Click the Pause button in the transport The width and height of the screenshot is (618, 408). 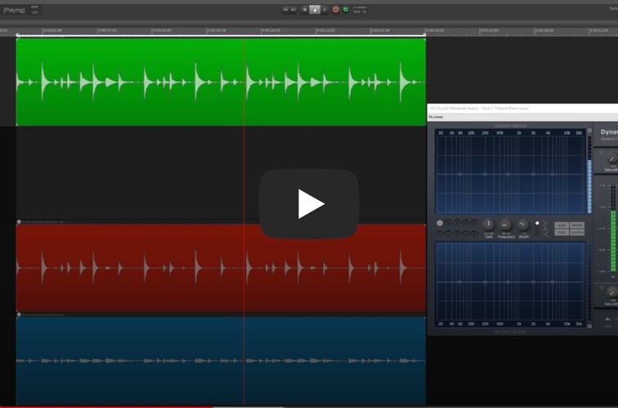pyautogui.click(x=325, y=10)
